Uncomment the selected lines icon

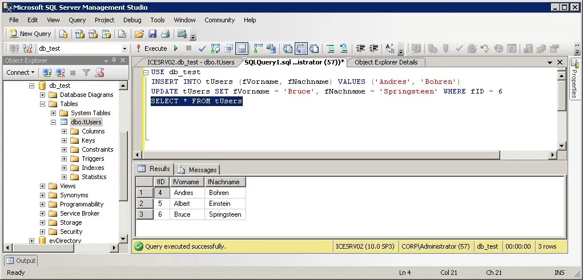(344, 48)
